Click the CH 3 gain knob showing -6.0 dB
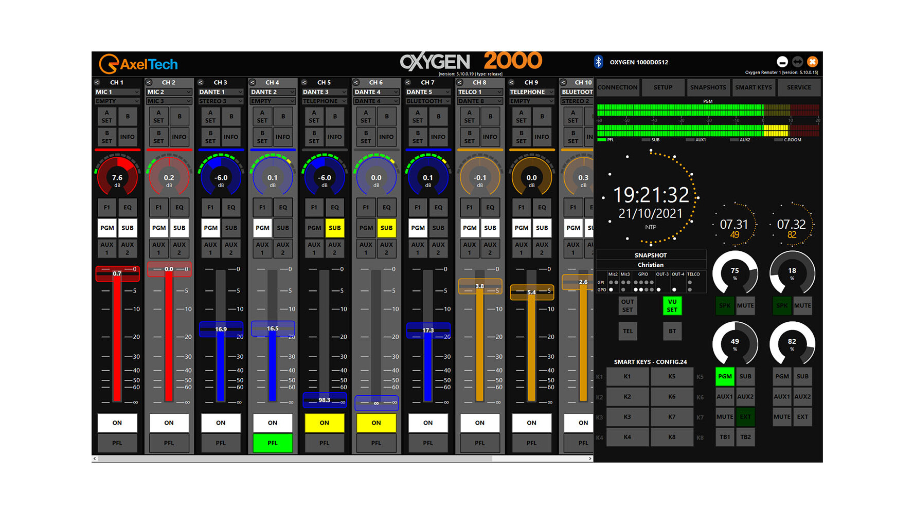The image size is (914, 514). [221, 178]
